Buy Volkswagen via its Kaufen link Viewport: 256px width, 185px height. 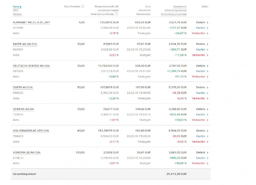[x=200, y=136]
